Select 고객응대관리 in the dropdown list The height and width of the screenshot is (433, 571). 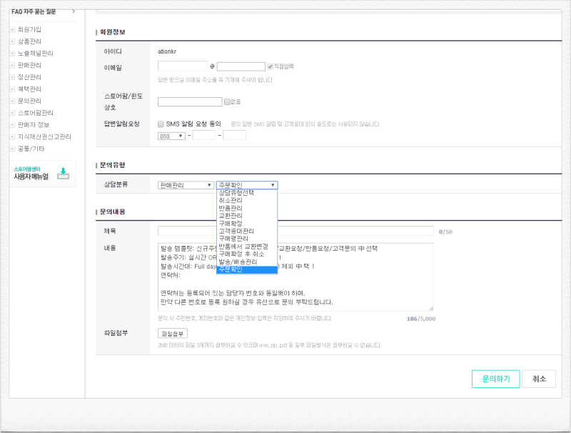pos(247,231)
